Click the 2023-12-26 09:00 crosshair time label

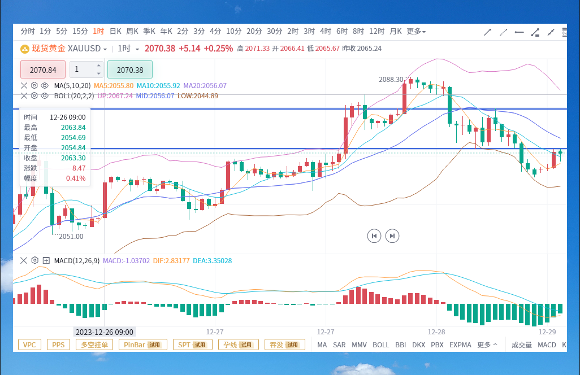tap(105, 332)
